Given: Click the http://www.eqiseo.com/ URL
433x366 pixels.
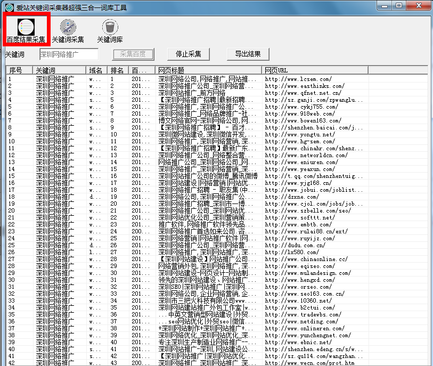Looking at the screenshot, I should (300, 266).
